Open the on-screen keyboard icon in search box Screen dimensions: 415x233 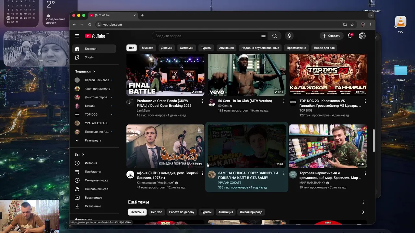tap(263, 36)
